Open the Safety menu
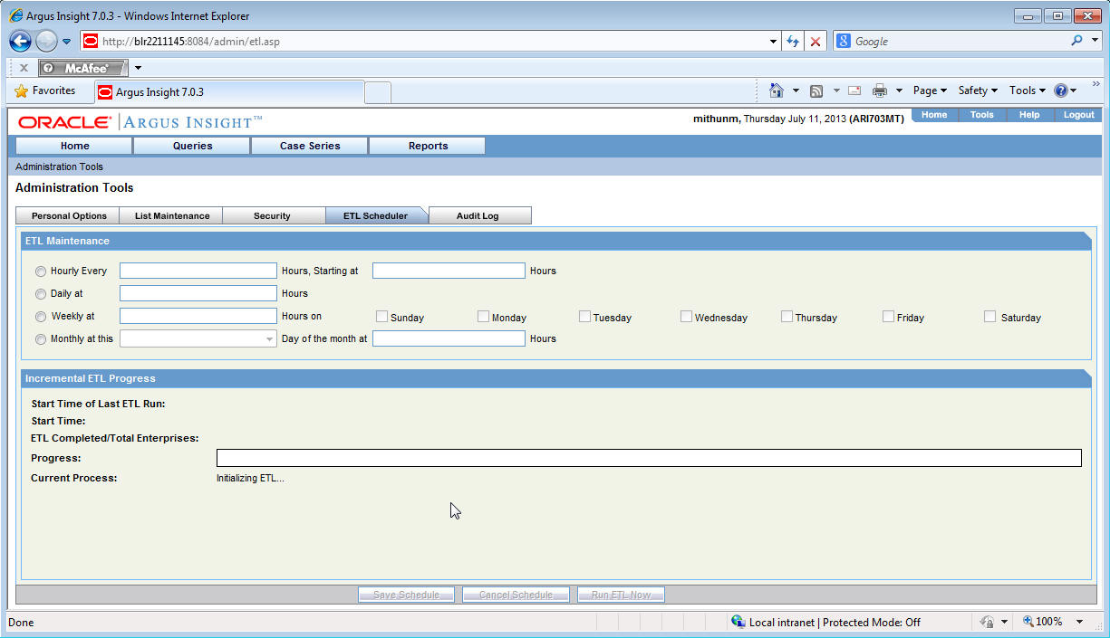 [x=978, y=90]
